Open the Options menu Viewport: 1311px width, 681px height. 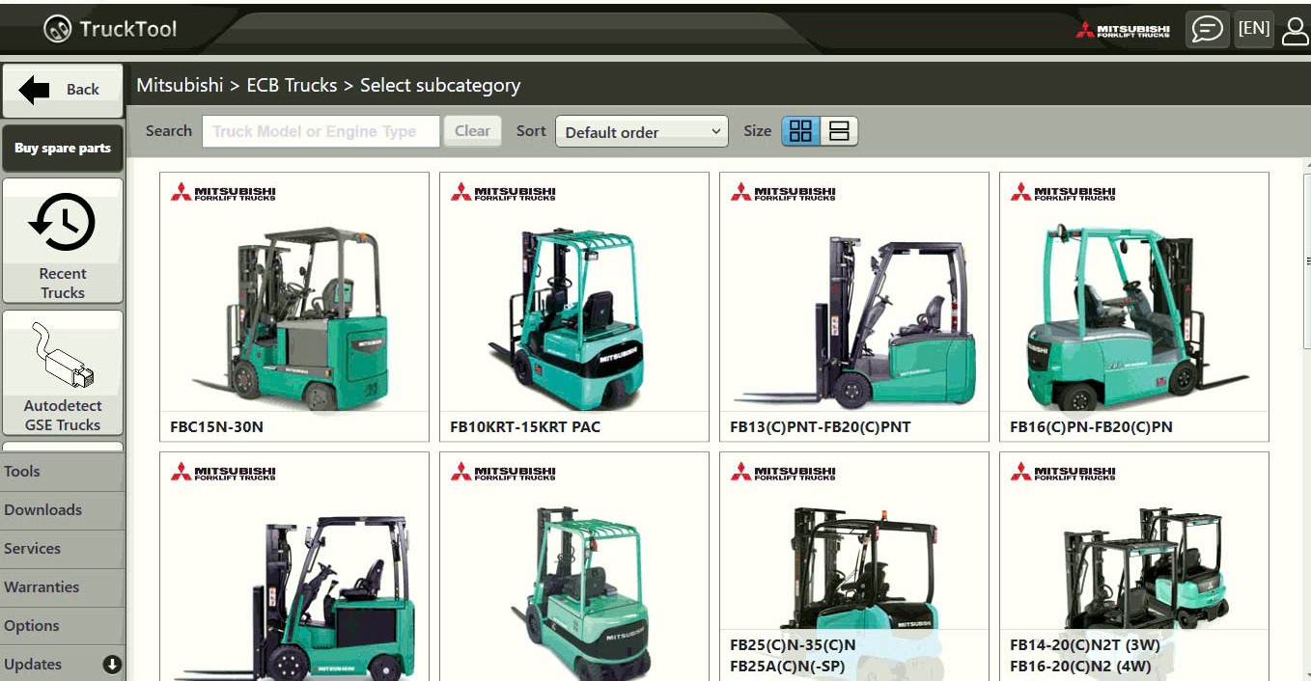(63, 626)
